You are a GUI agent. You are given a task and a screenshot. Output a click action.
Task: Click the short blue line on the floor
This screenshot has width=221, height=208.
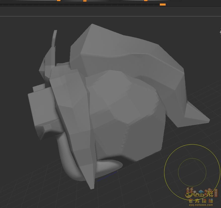107,176
